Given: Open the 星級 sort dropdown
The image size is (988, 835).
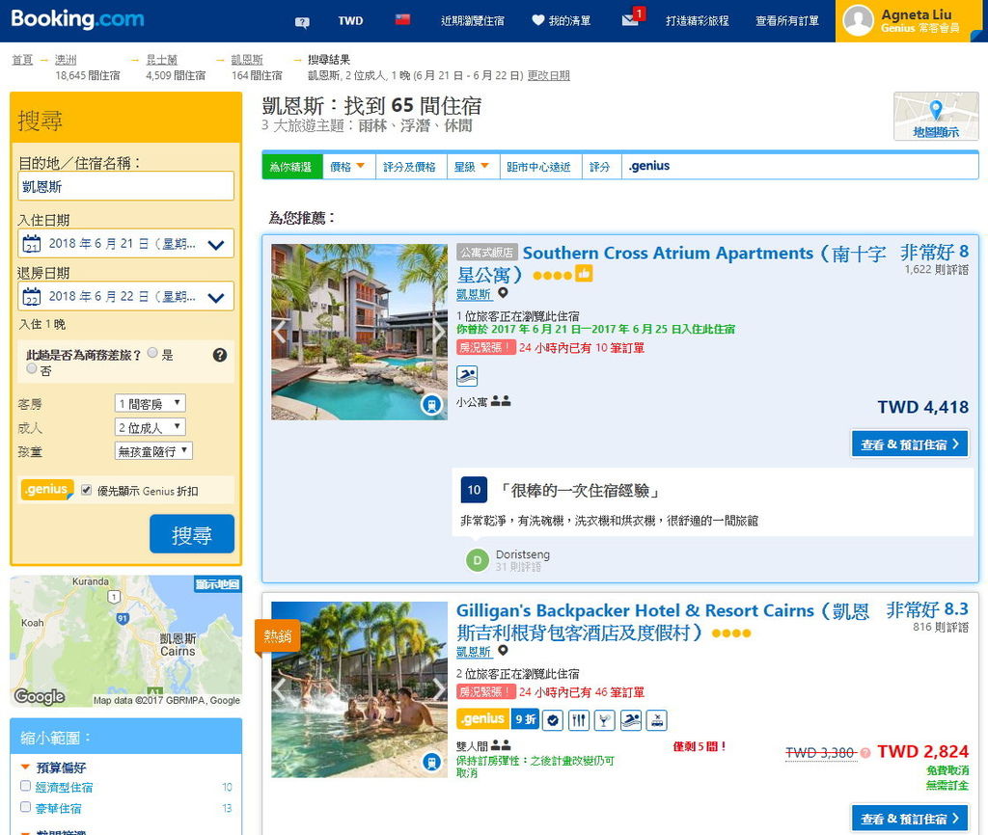Looking at the screenshot, I should 473,167.
